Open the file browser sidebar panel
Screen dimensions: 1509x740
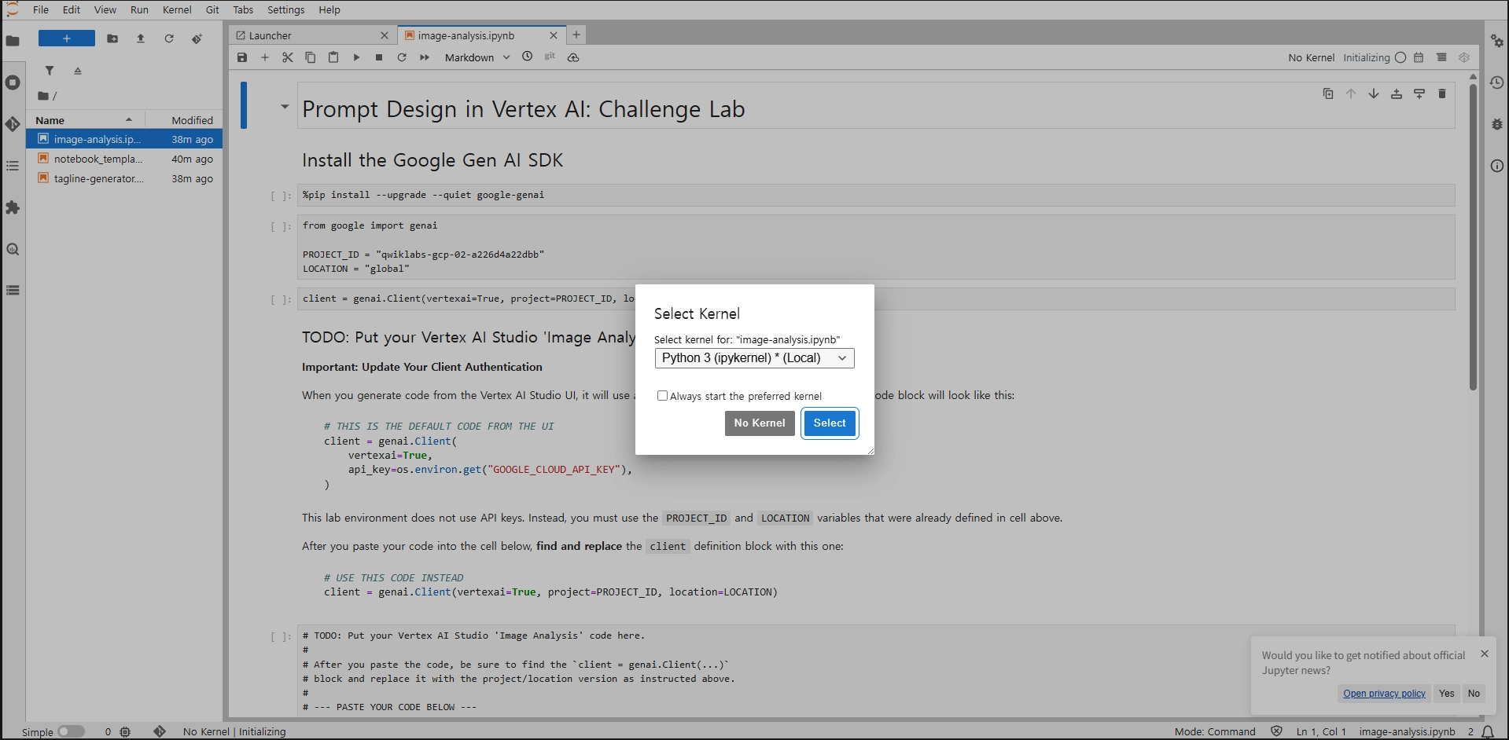[13, 41]
